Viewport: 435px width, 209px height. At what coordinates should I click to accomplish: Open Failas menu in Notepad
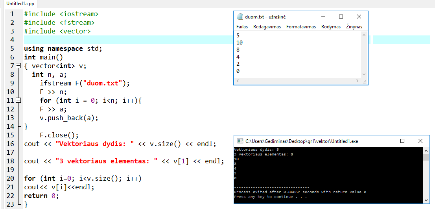(x=242, y=27)
